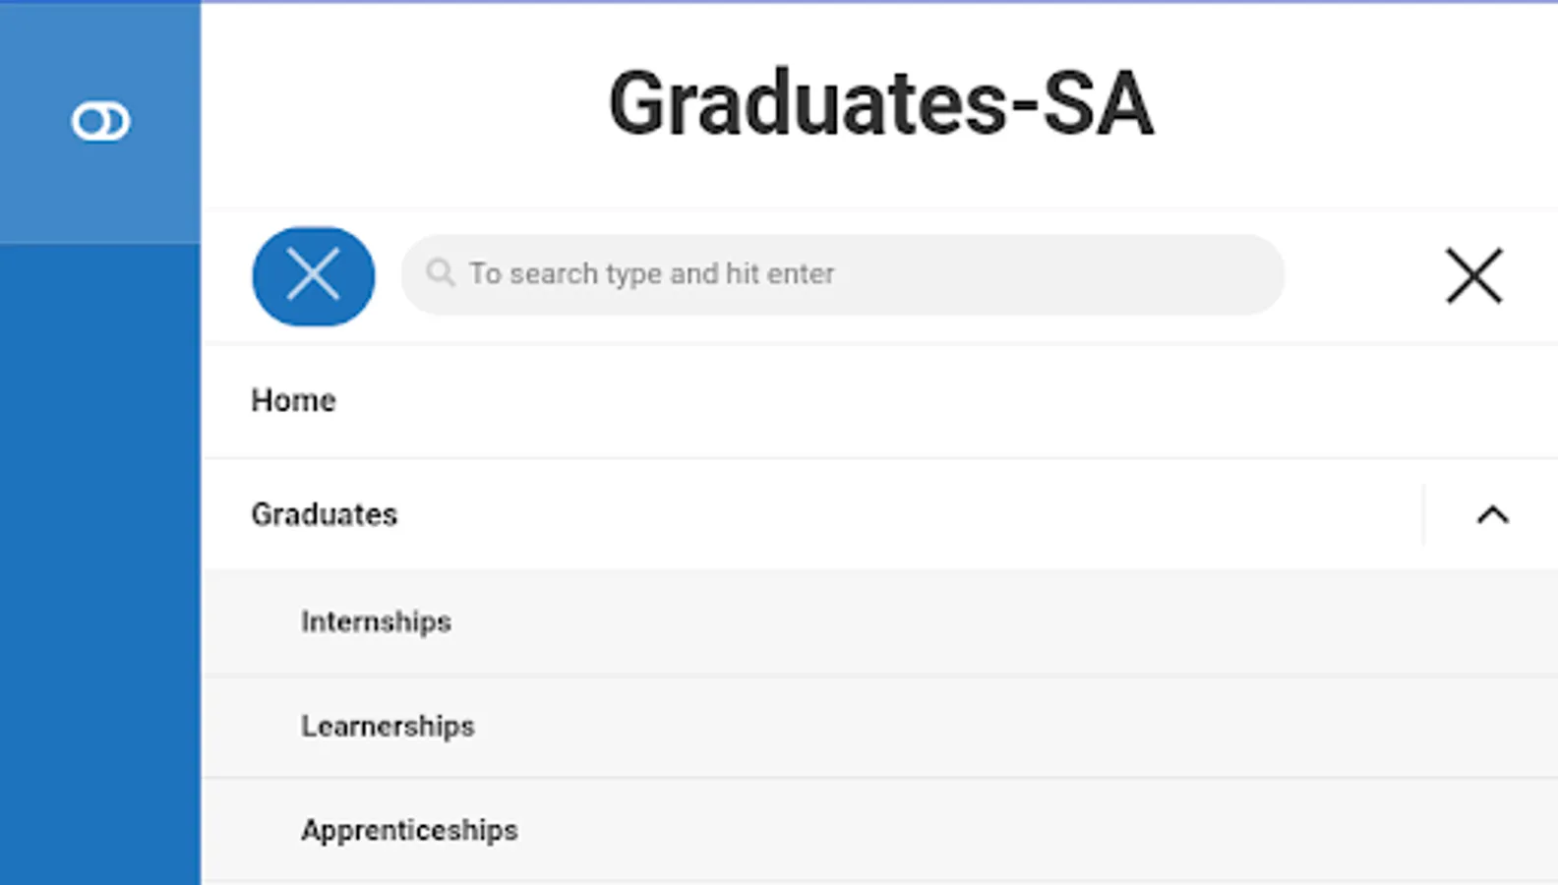This screenshot has width=1558, height=885.
Task: Click the magnifying glass search icon
Action: [x=440, y=272]
